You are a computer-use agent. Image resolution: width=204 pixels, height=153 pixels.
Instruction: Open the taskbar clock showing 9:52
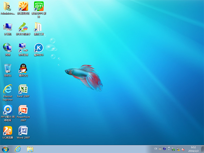coord(193,149)
